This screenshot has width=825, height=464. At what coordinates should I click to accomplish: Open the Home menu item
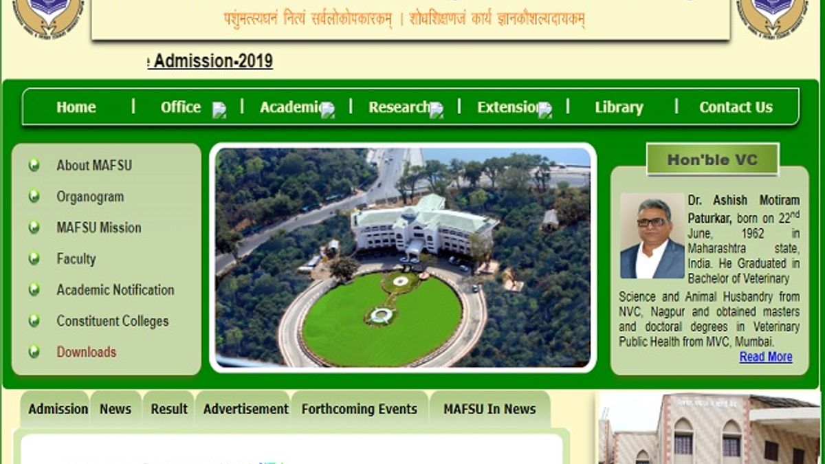[x=76, y=107]
